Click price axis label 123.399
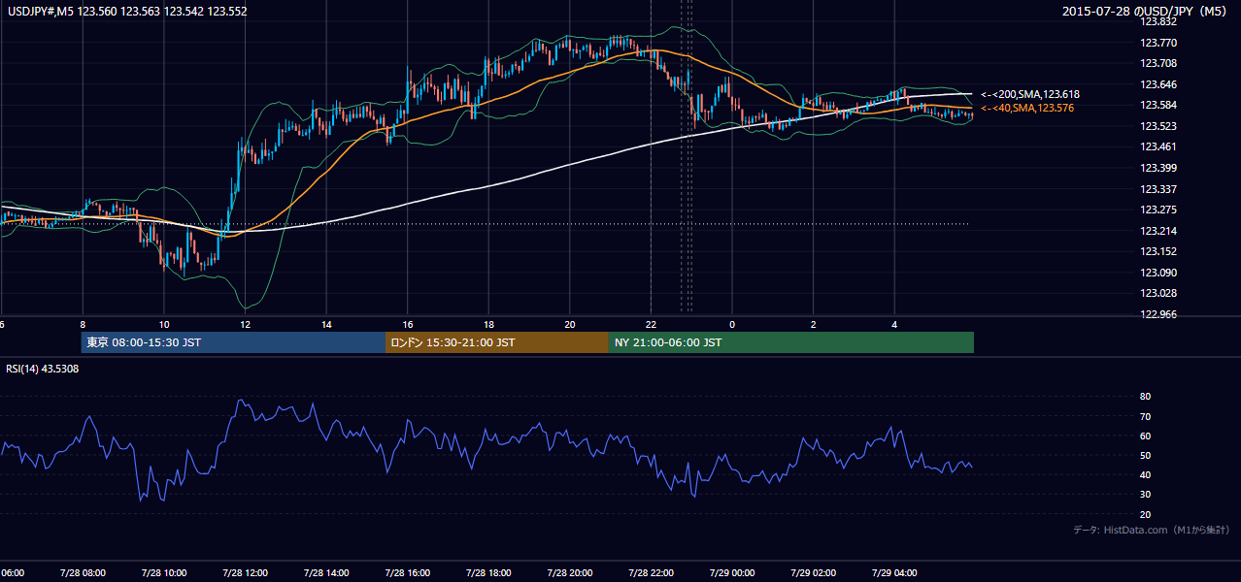The height and width of the screenshot is (582, 1241). click(1158, 168)
